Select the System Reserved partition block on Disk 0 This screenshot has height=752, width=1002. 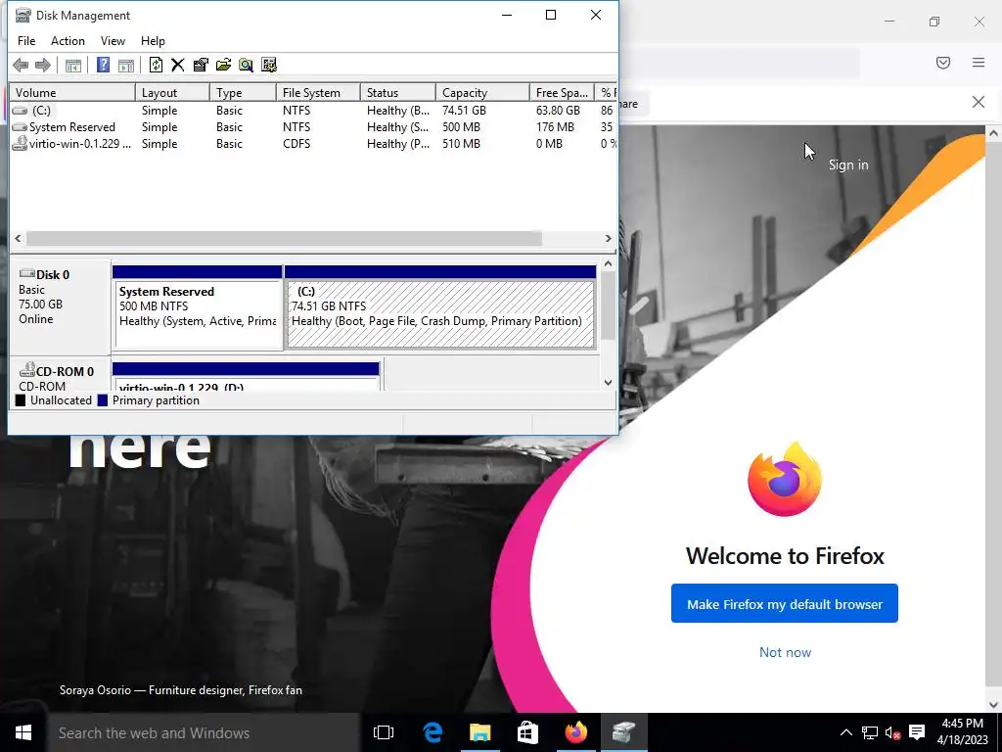coord(198,307)
